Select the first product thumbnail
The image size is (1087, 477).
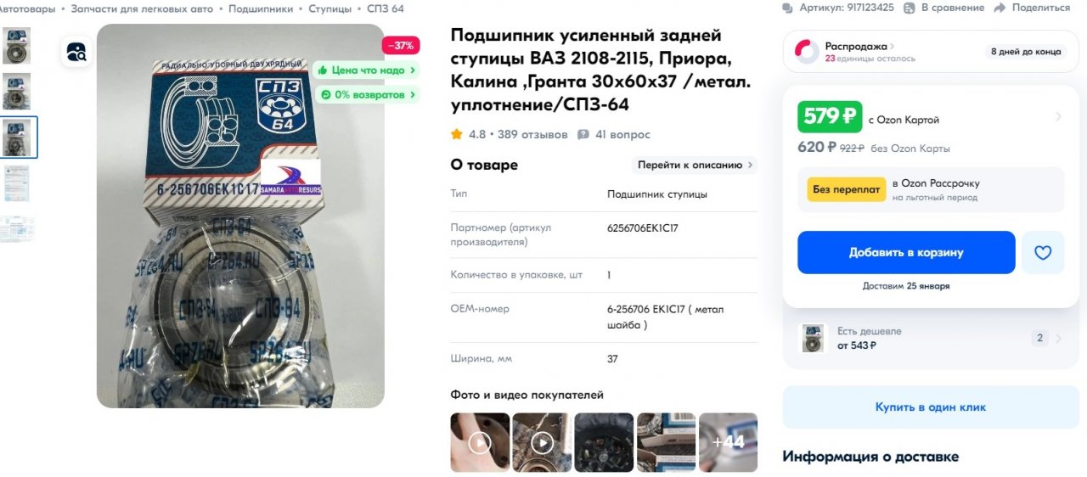pyautogui.click(x=17, y=45)
